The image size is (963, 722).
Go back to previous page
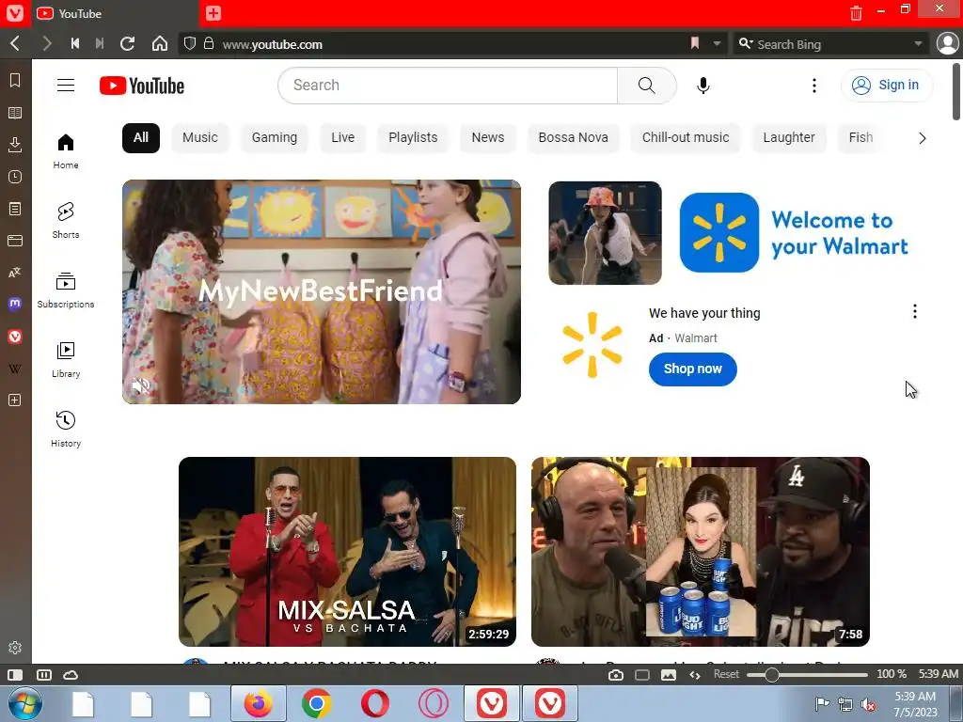(15, 43)
